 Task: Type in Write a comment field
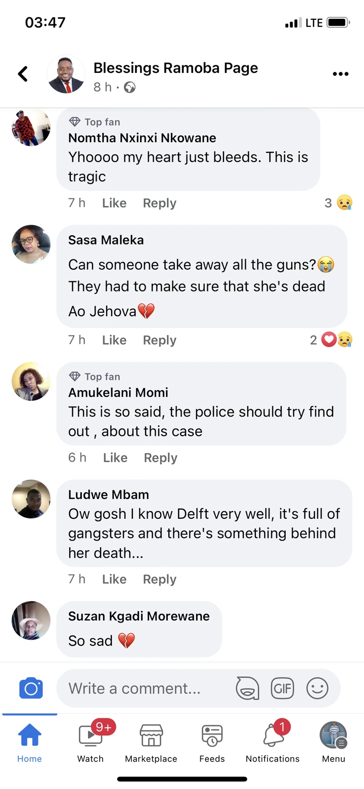[x=142, y=688]
